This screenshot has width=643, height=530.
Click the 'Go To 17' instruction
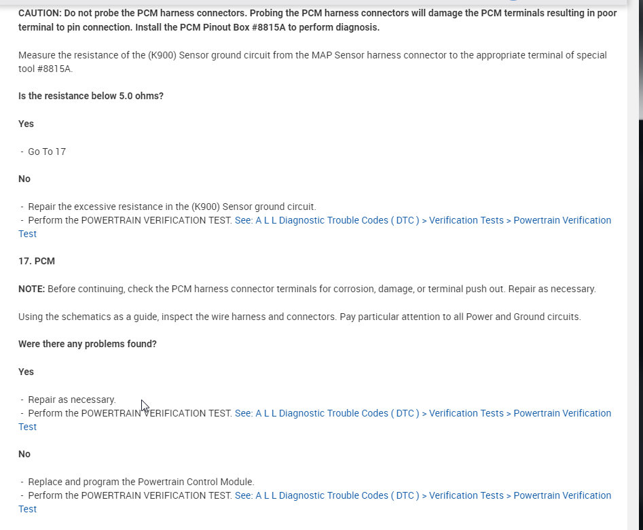[x=47, y=152]
